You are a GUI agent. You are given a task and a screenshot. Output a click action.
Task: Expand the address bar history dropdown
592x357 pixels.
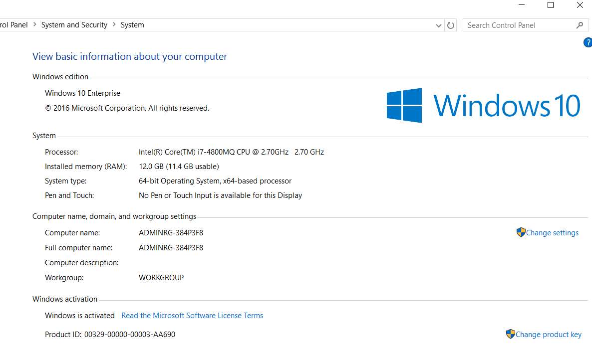pyautogui.click(x=438, y=25)
